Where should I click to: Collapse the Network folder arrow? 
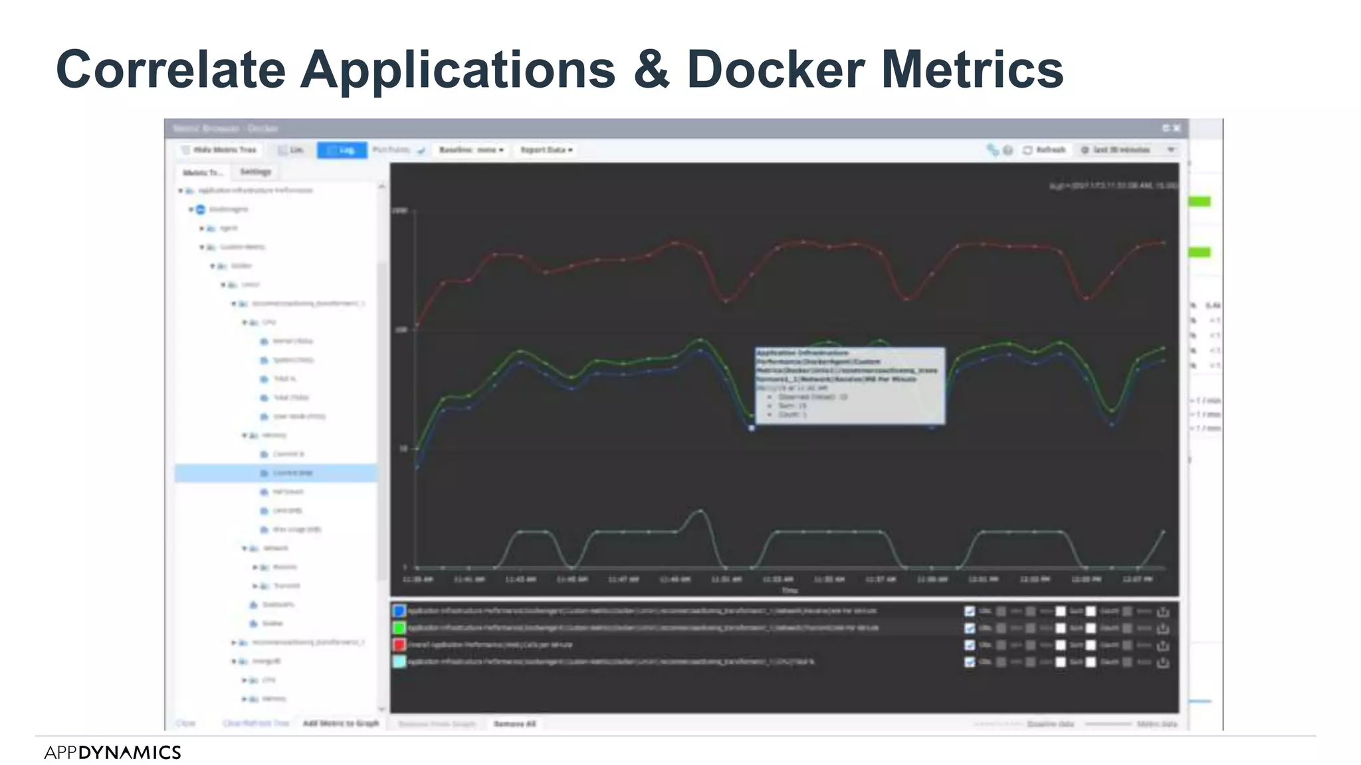click(x=244, y=549)
